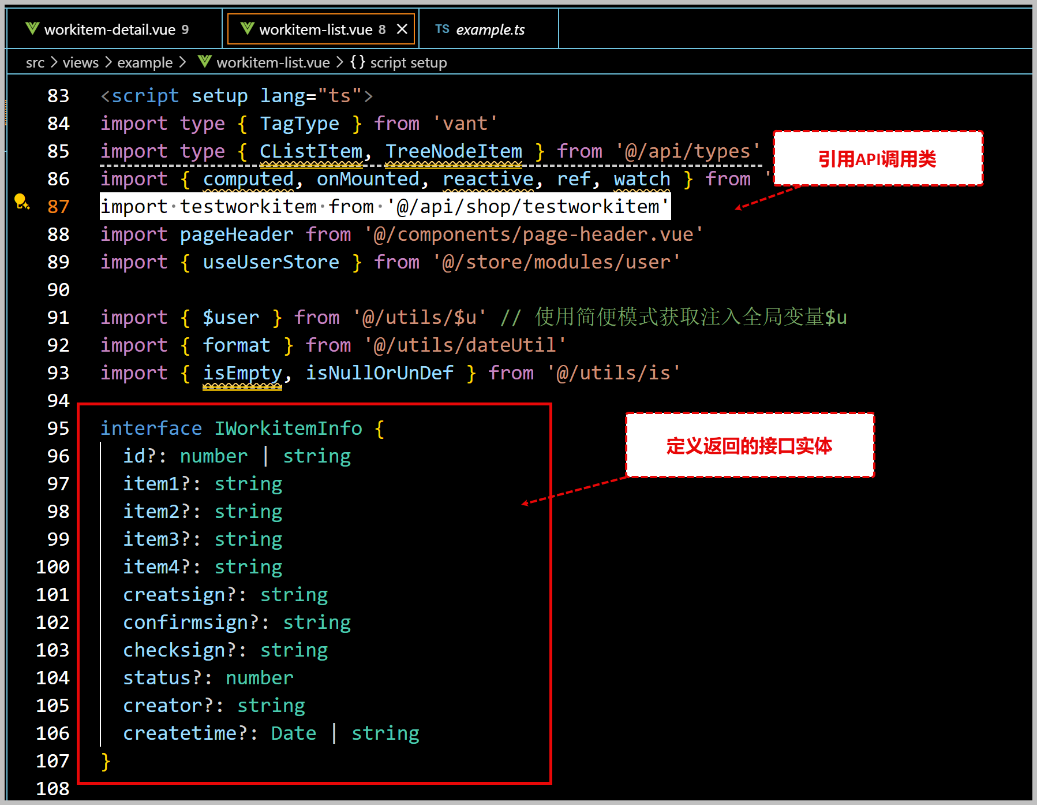Click the 'id?' property on line 96
This screenshot has width=1037, height=805.
140,456
